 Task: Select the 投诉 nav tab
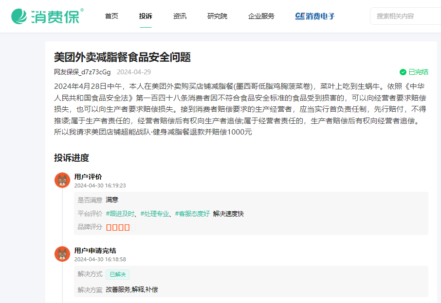146,16
